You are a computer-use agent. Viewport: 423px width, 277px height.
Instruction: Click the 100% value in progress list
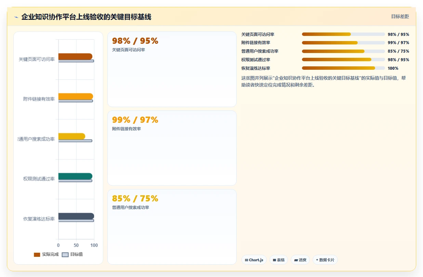(x=393, y=68)
